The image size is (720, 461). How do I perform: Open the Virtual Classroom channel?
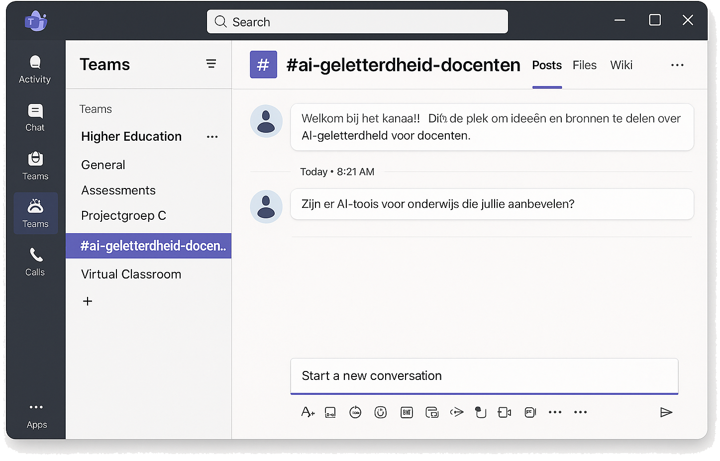131,274
